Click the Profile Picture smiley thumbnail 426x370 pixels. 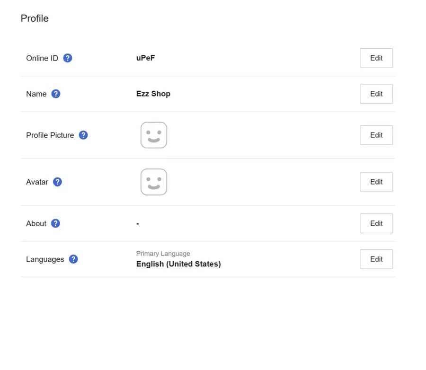(154, 135)
